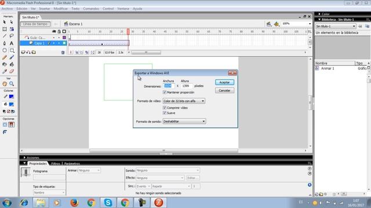Click the add motion guide icon
371x208 pixels.
click(x=28, y=53)
